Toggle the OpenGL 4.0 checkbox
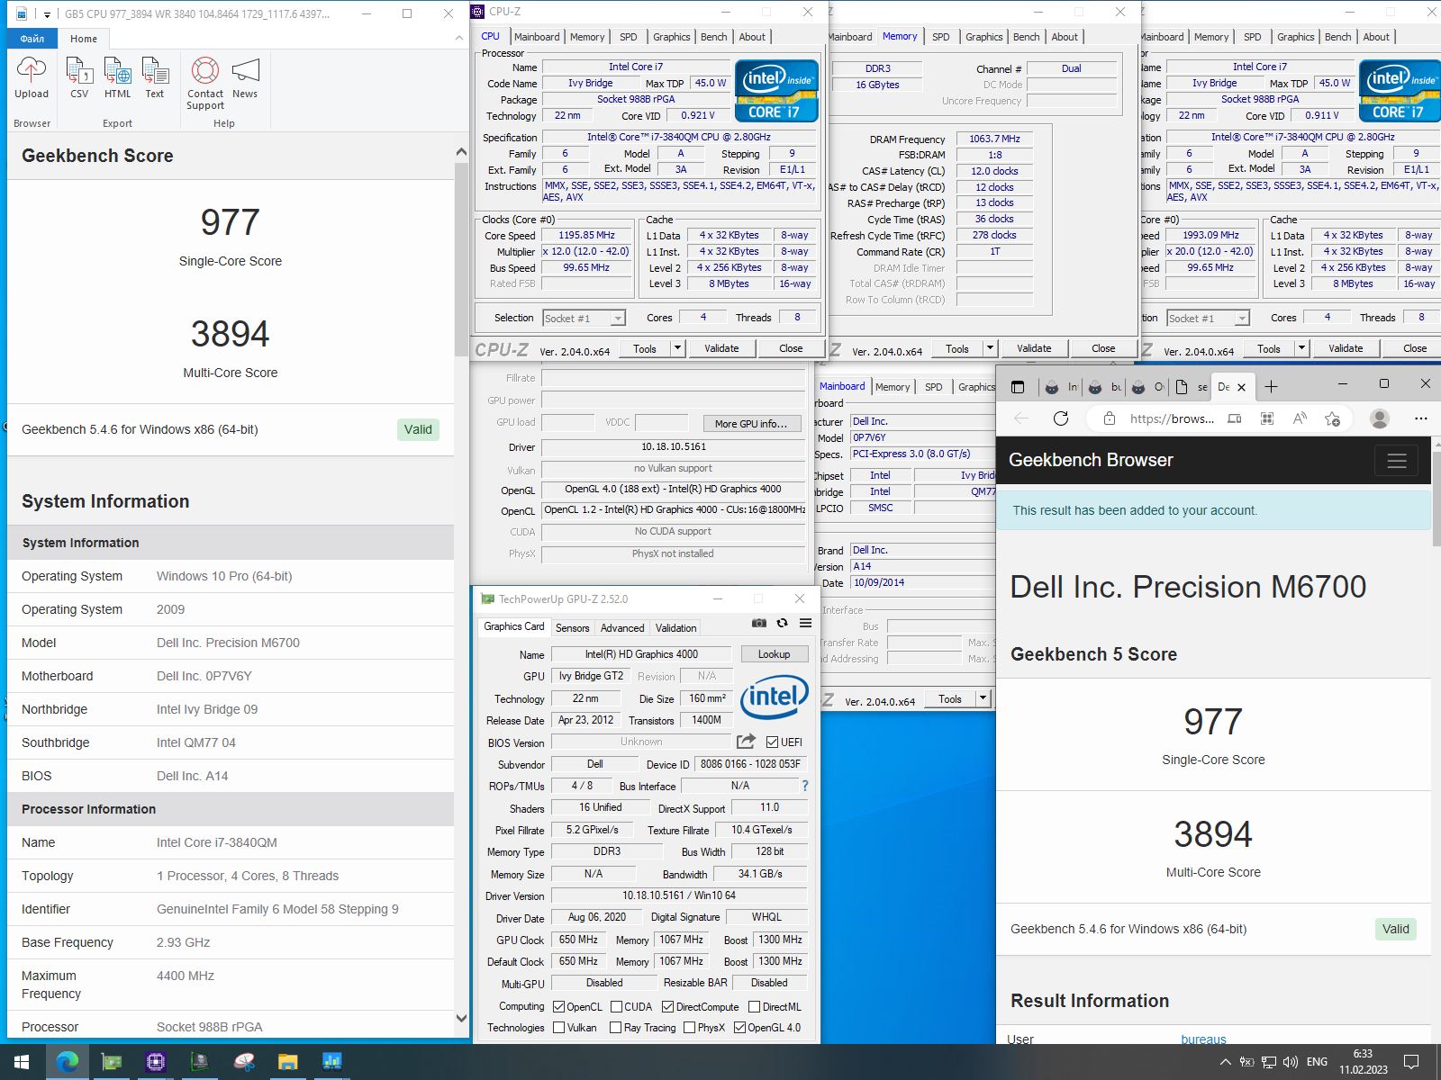 (739, 1027)
